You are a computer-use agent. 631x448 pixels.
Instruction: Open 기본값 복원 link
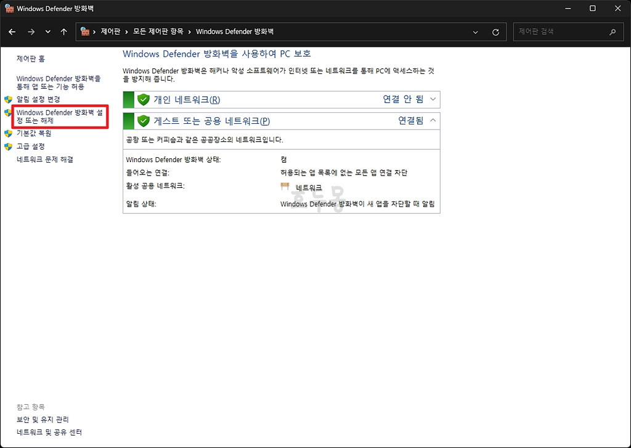[x=34, y=133]
